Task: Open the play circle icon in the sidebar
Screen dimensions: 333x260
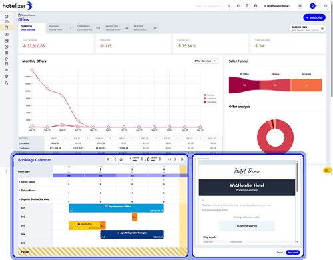Action: [7, 47]
